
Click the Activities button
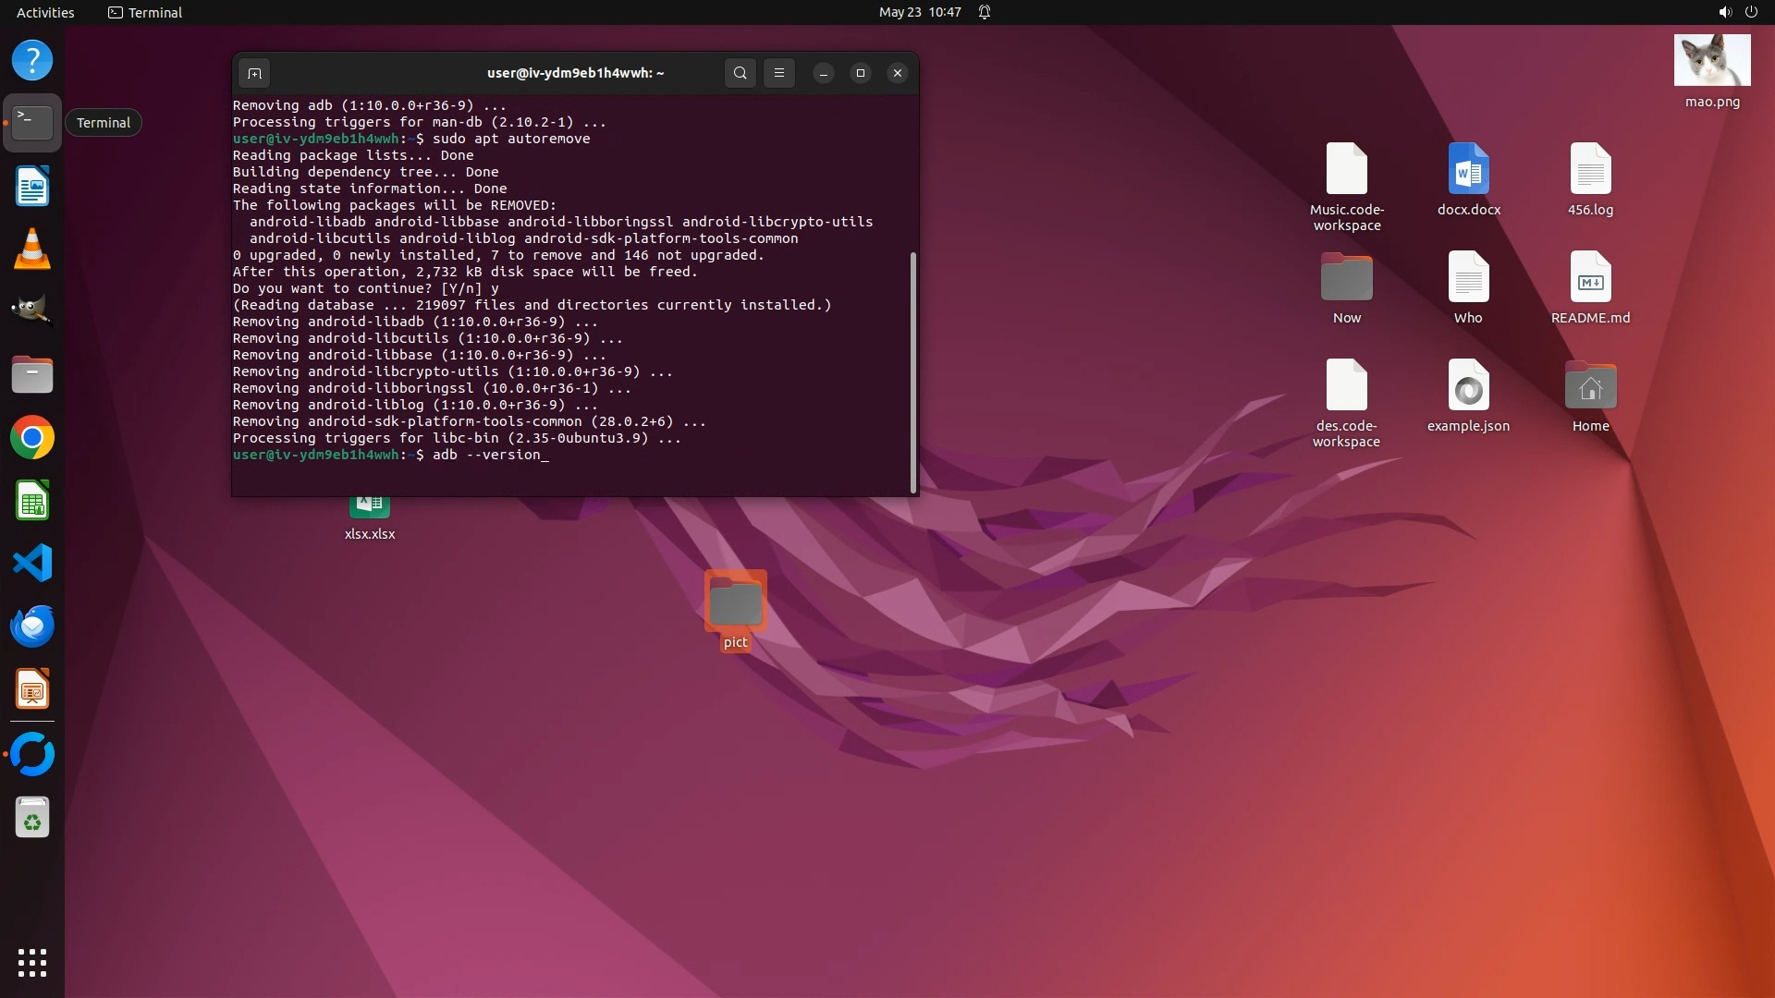[45, 12]
